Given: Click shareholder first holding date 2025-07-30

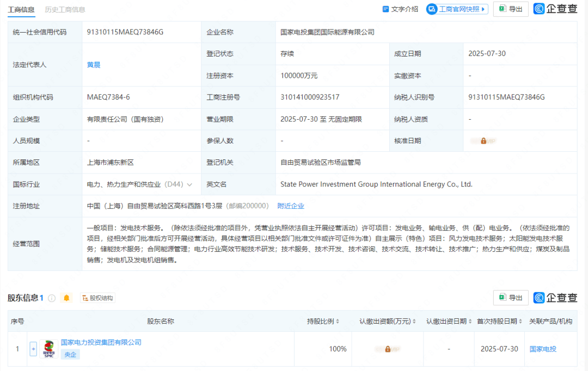Looking at the screenshot, I should 499,349.
